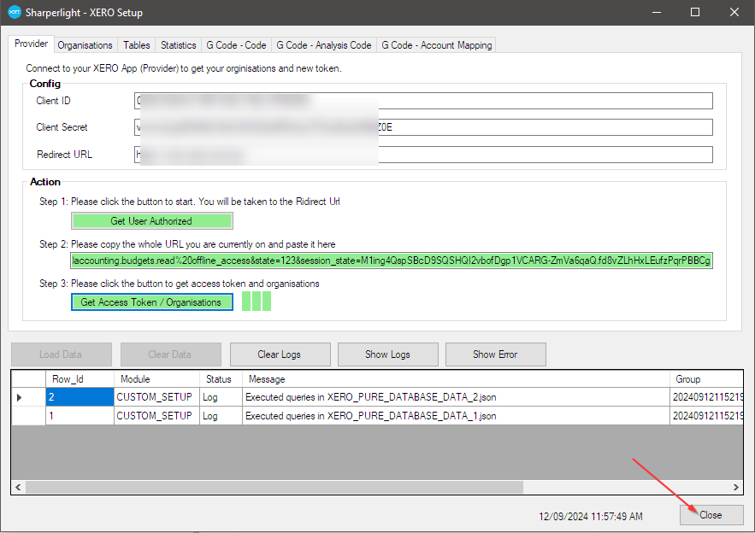
Task: Open the Organisations tab
Action: [x=85, y=45]
